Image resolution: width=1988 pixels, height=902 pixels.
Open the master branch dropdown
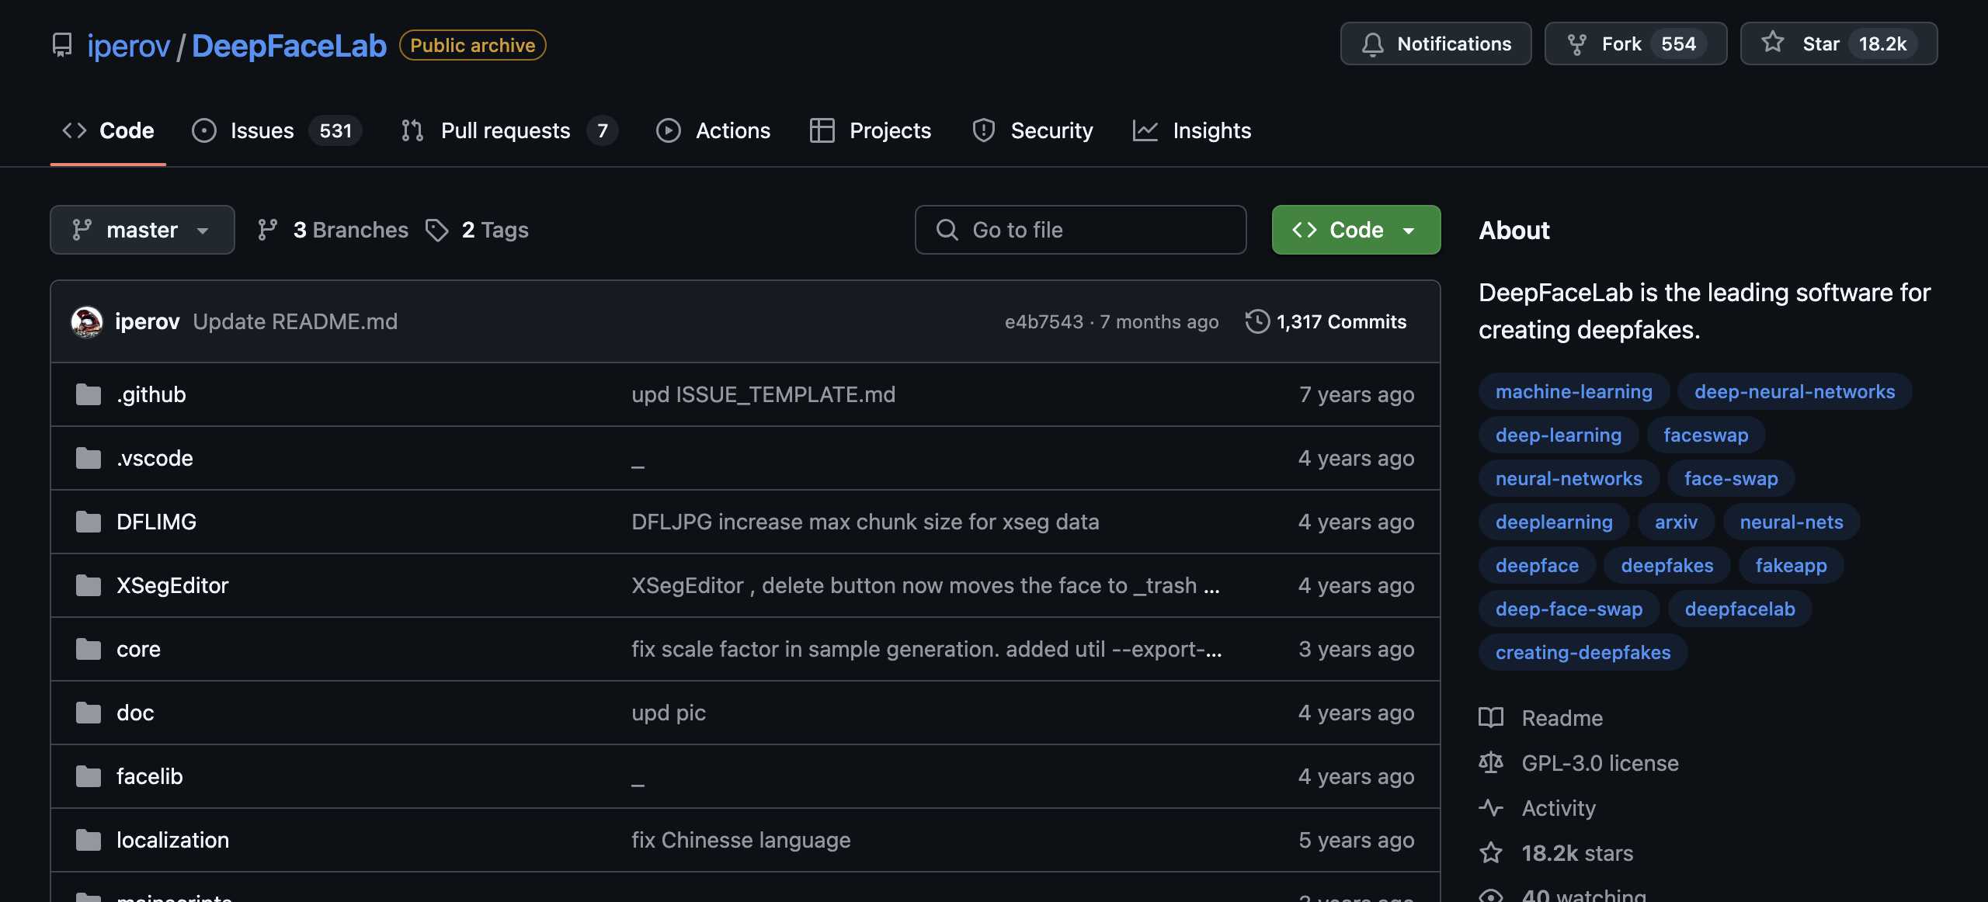pos(142,230)
